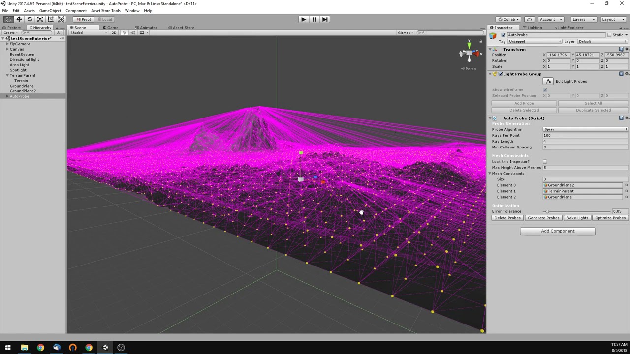This screenshot has height=354, width=630.
Task: Toggle scene audio speaker icon
Action: pos(132,33)
